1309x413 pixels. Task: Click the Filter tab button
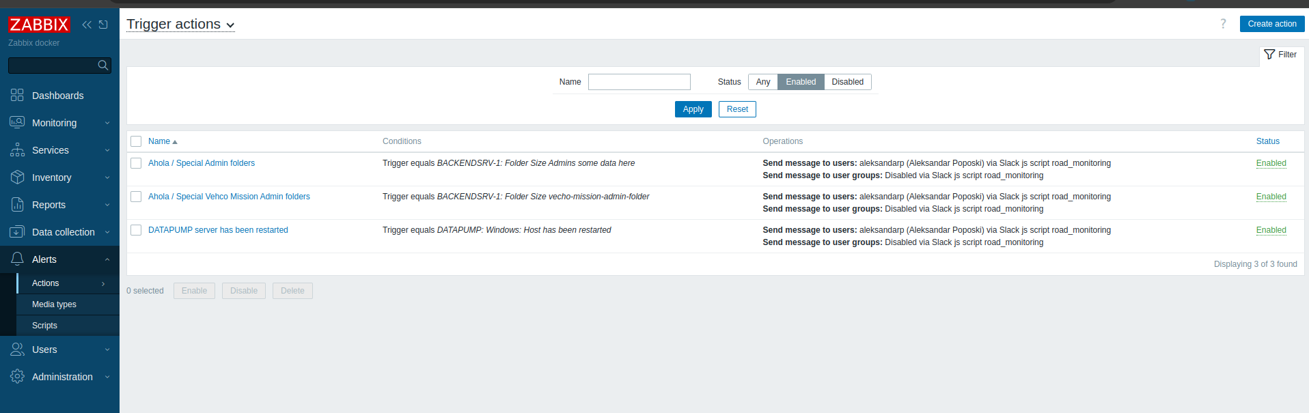tap(1280, 55)
